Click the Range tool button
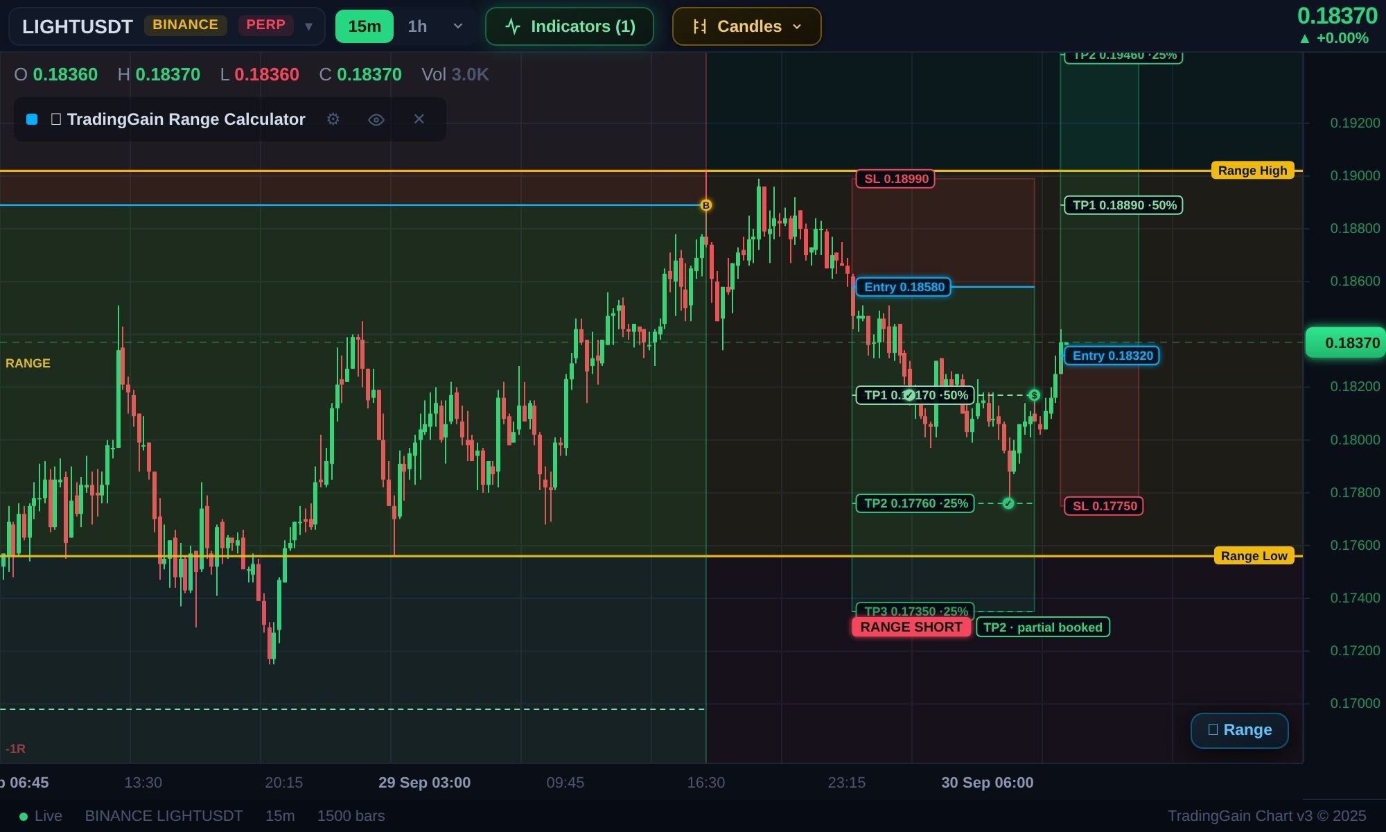This screenshot has height=832, width=1386. (1240, 730)
